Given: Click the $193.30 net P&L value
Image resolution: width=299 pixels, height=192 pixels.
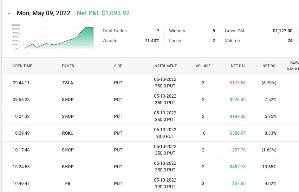Looking at the screenshot, I should (x=237, y=116).
